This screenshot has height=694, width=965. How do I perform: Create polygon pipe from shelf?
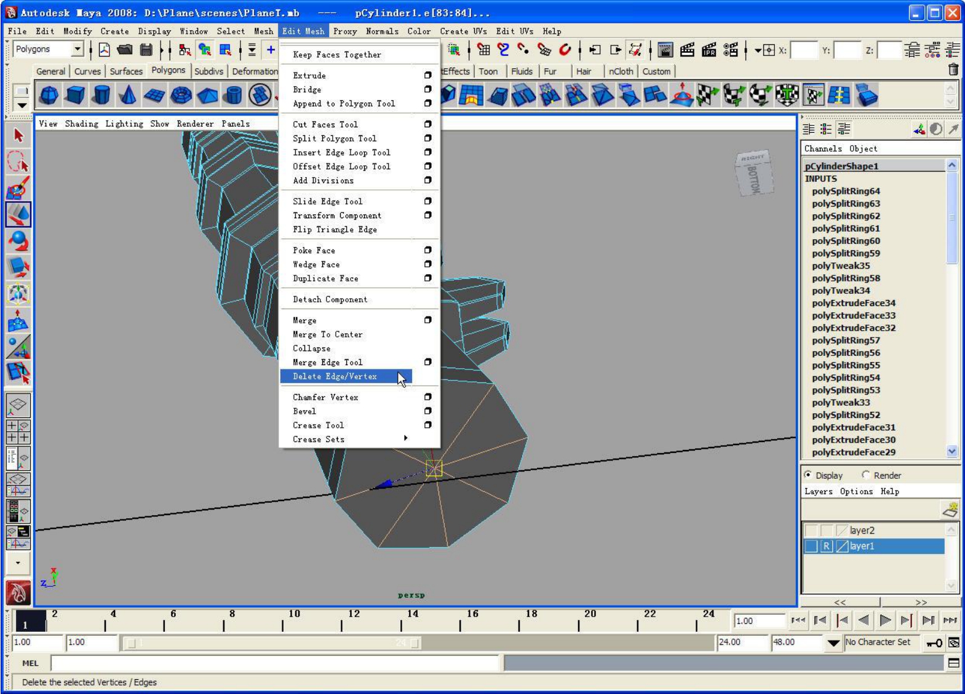[x=234, y=95]
